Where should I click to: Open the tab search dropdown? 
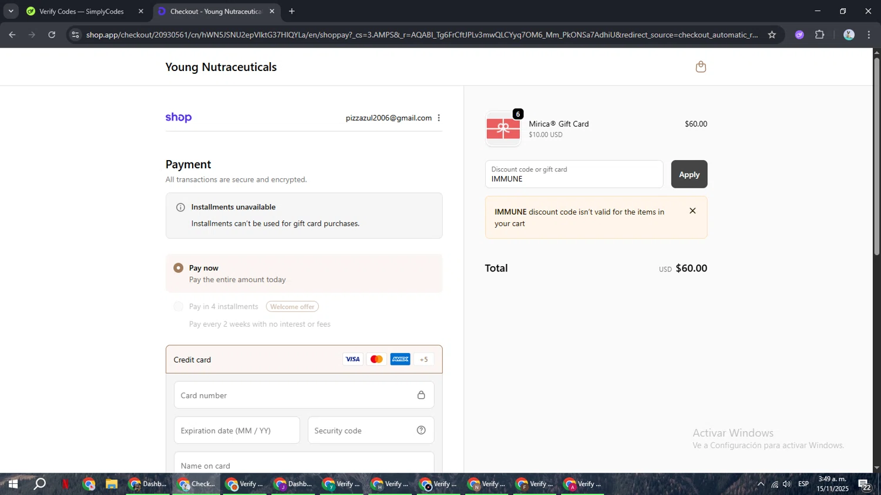tap(11, 11)
